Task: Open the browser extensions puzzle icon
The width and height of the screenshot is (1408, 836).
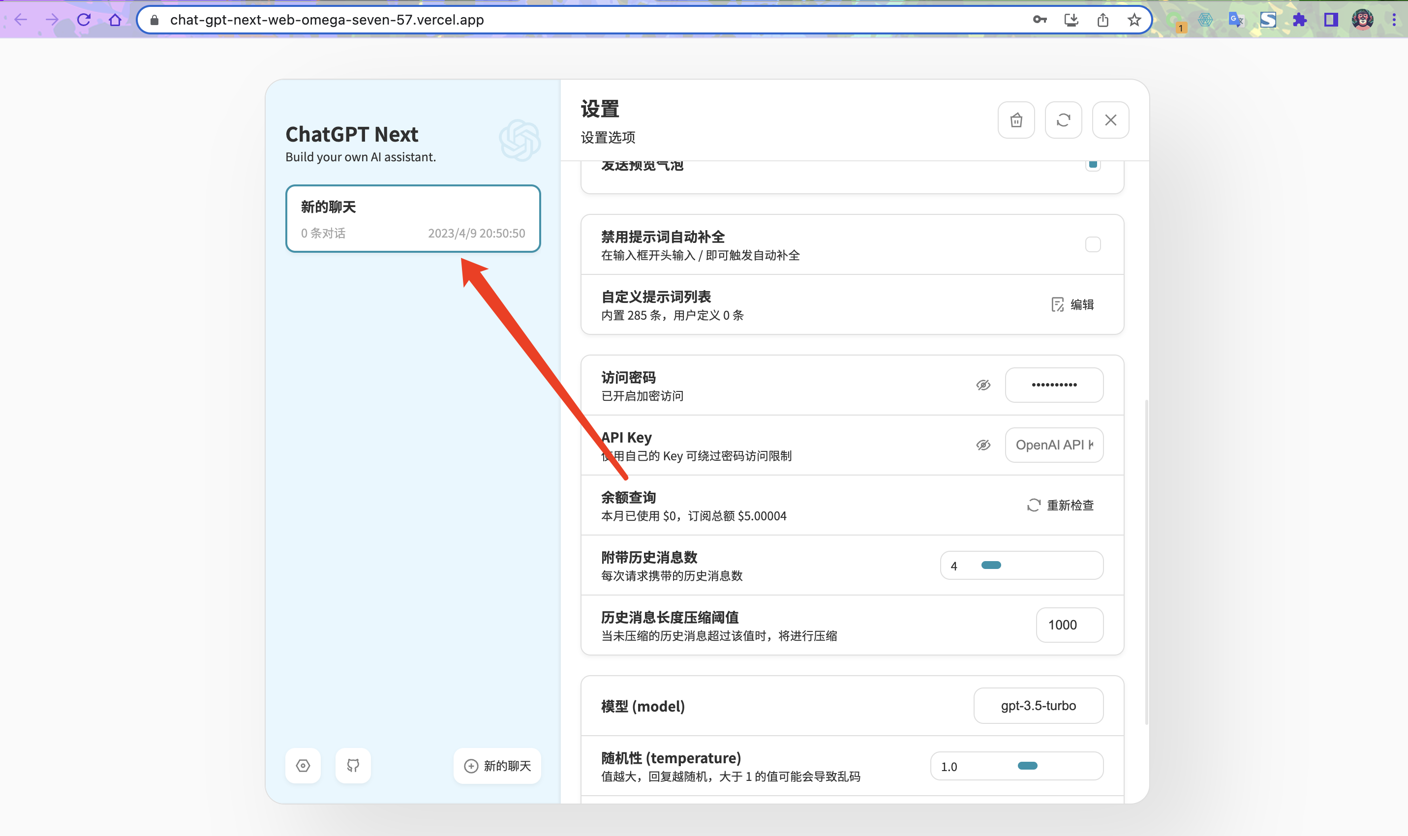Action: 1299,20
